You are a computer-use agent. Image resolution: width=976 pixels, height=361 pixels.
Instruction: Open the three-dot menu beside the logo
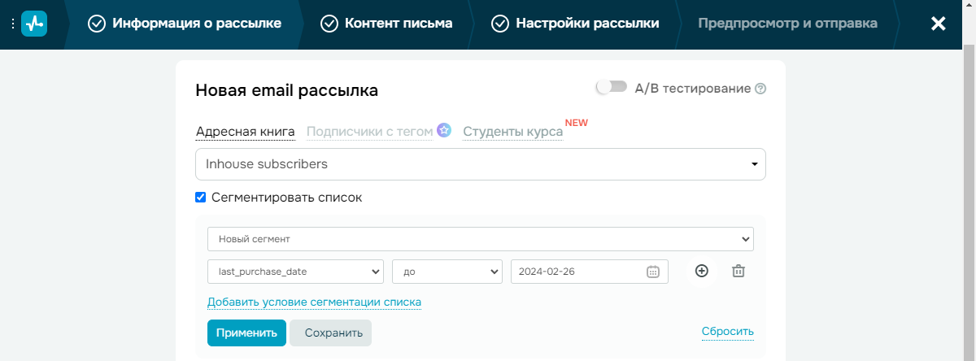click(x=12, y=24)
